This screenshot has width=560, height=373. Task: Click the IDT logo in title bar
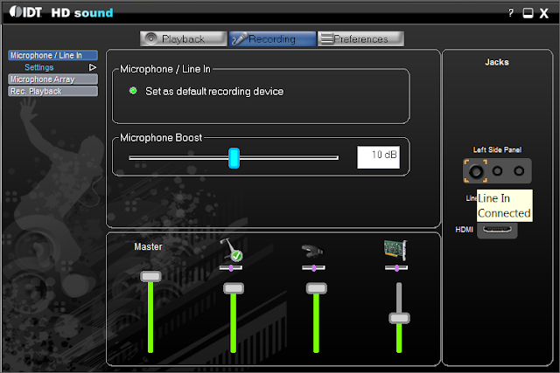(25, 11)
